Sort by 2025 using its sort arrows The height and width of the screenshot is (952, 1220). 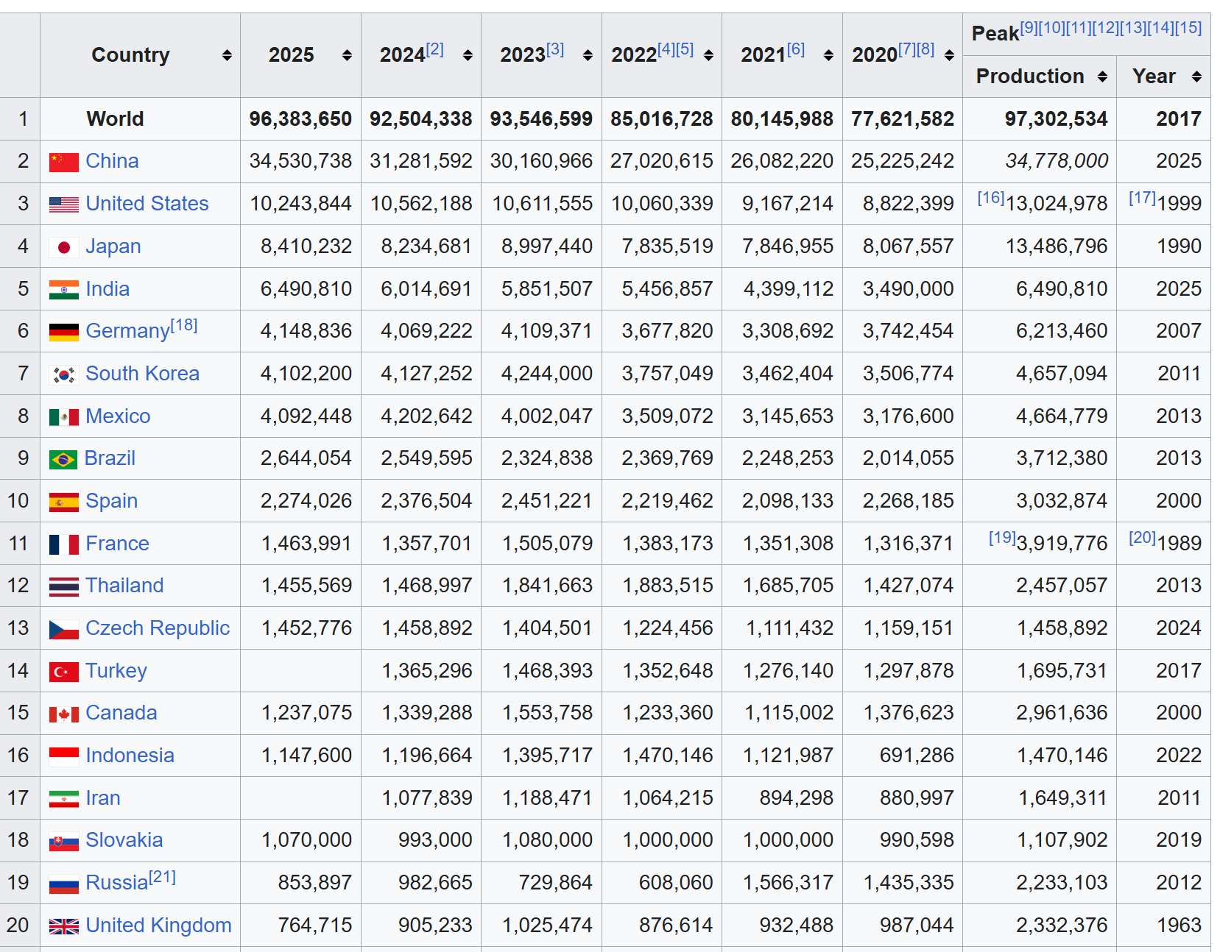point(347,55)
